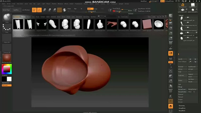
Task: Expand the Project section
Action: click(x=180, y=99)
